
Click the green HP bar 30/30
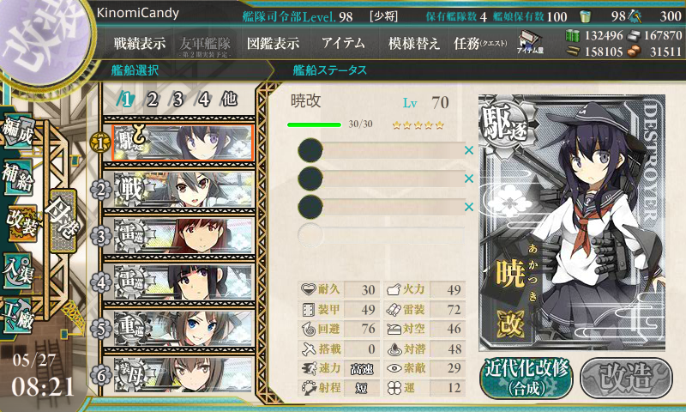314,124
